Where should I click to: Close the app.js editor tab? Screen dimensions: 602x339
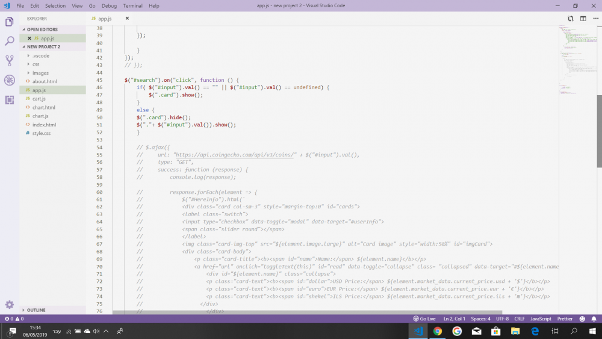click(127, 19)
